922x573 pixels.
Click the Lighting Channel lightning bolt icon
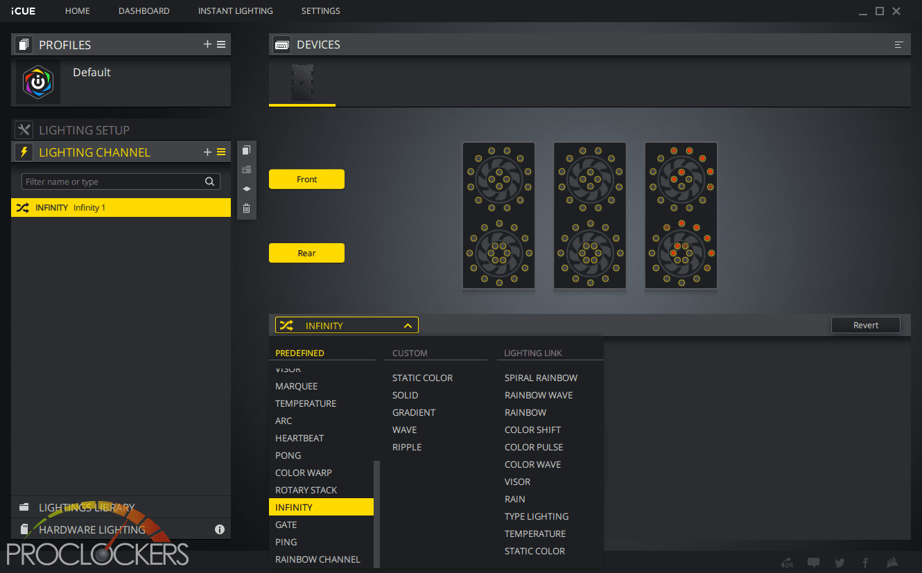pos(24,152)
